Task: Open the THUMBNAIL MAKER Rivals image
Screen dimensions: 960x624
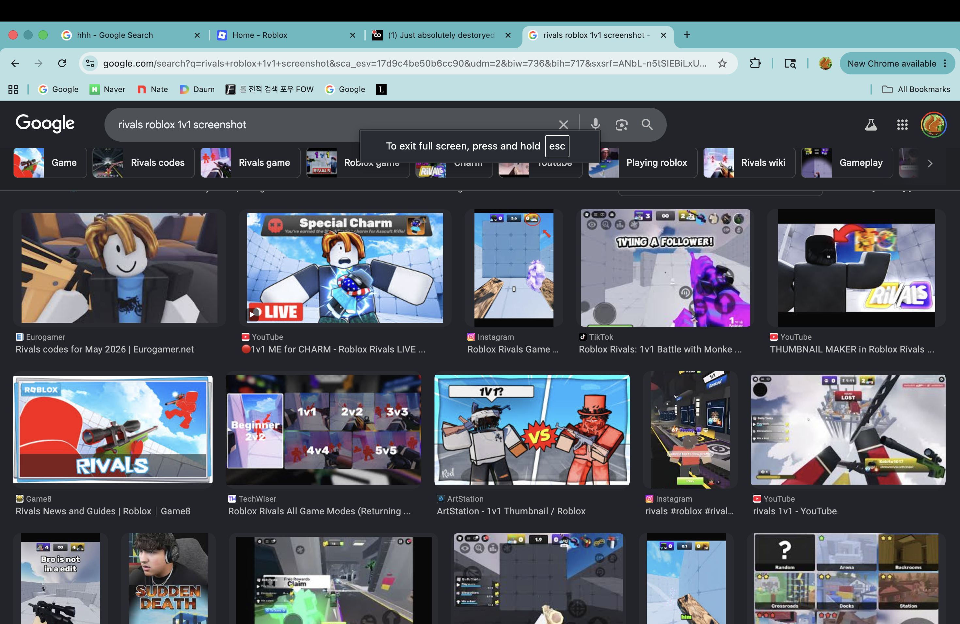Action: (856, 268)
